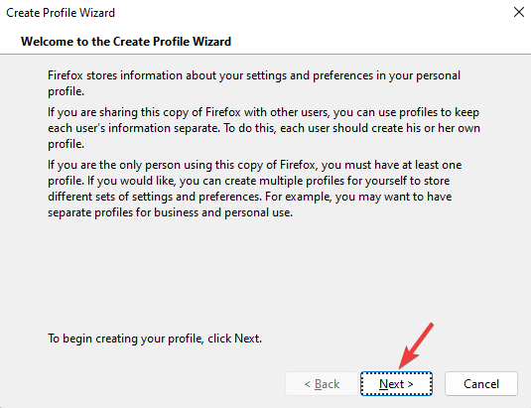Close the wizard with the X icon
Screen dimensions: 531x408
[x=519, y=12]
